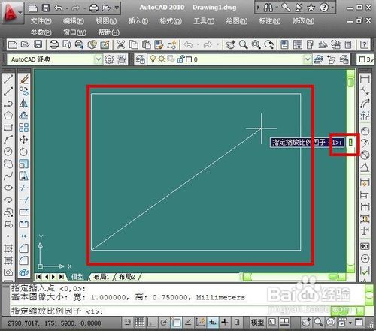Viewport: 376px width, 331px height.
Task: Click the Scale modify tool
Action: point(24,164)
